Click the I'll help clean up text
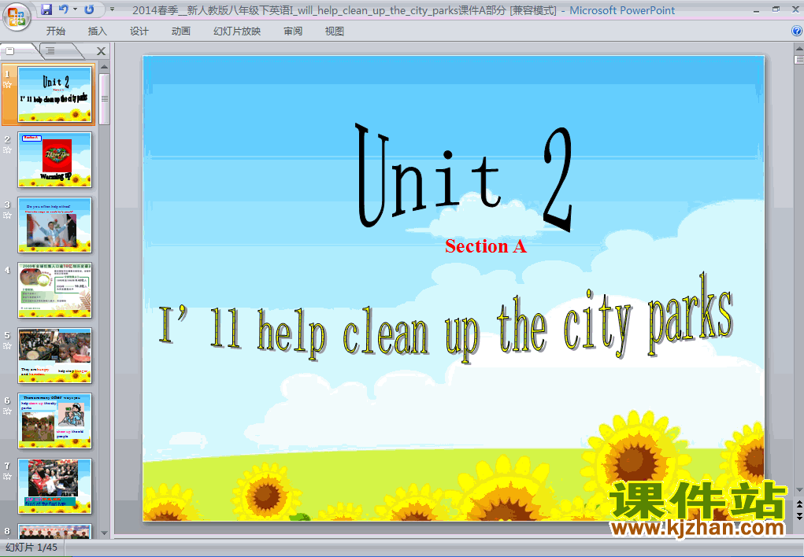 point(446,318)
